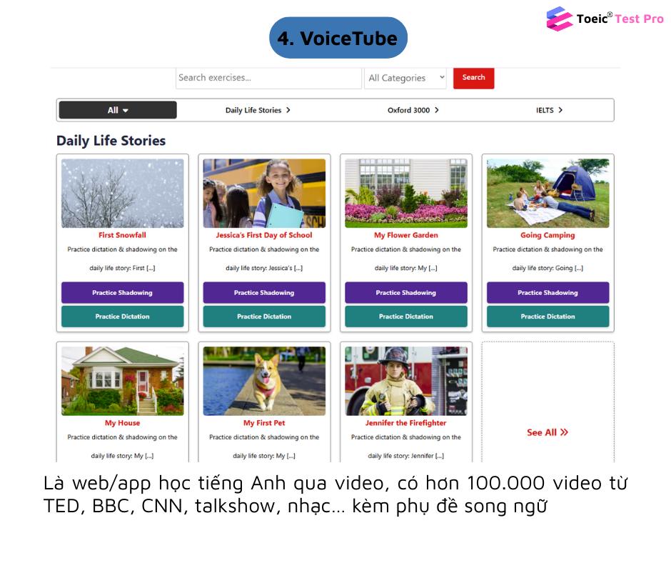Image resolution: width=671 pixels, height=563 pixels.
Task: Open Jessica's First Day of School thumbnail
Action: pos(264,193)
